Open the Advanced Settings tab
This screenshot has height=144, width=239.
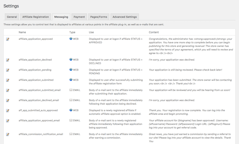coord(125,17)
